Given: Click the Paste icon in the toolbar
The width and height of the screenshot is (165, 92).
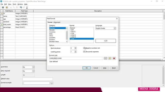Looking at the screenshot, I should (17, 7).
